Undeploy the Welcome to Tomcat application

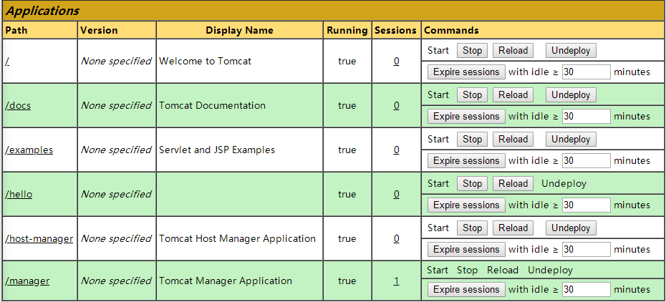point(571,51)
